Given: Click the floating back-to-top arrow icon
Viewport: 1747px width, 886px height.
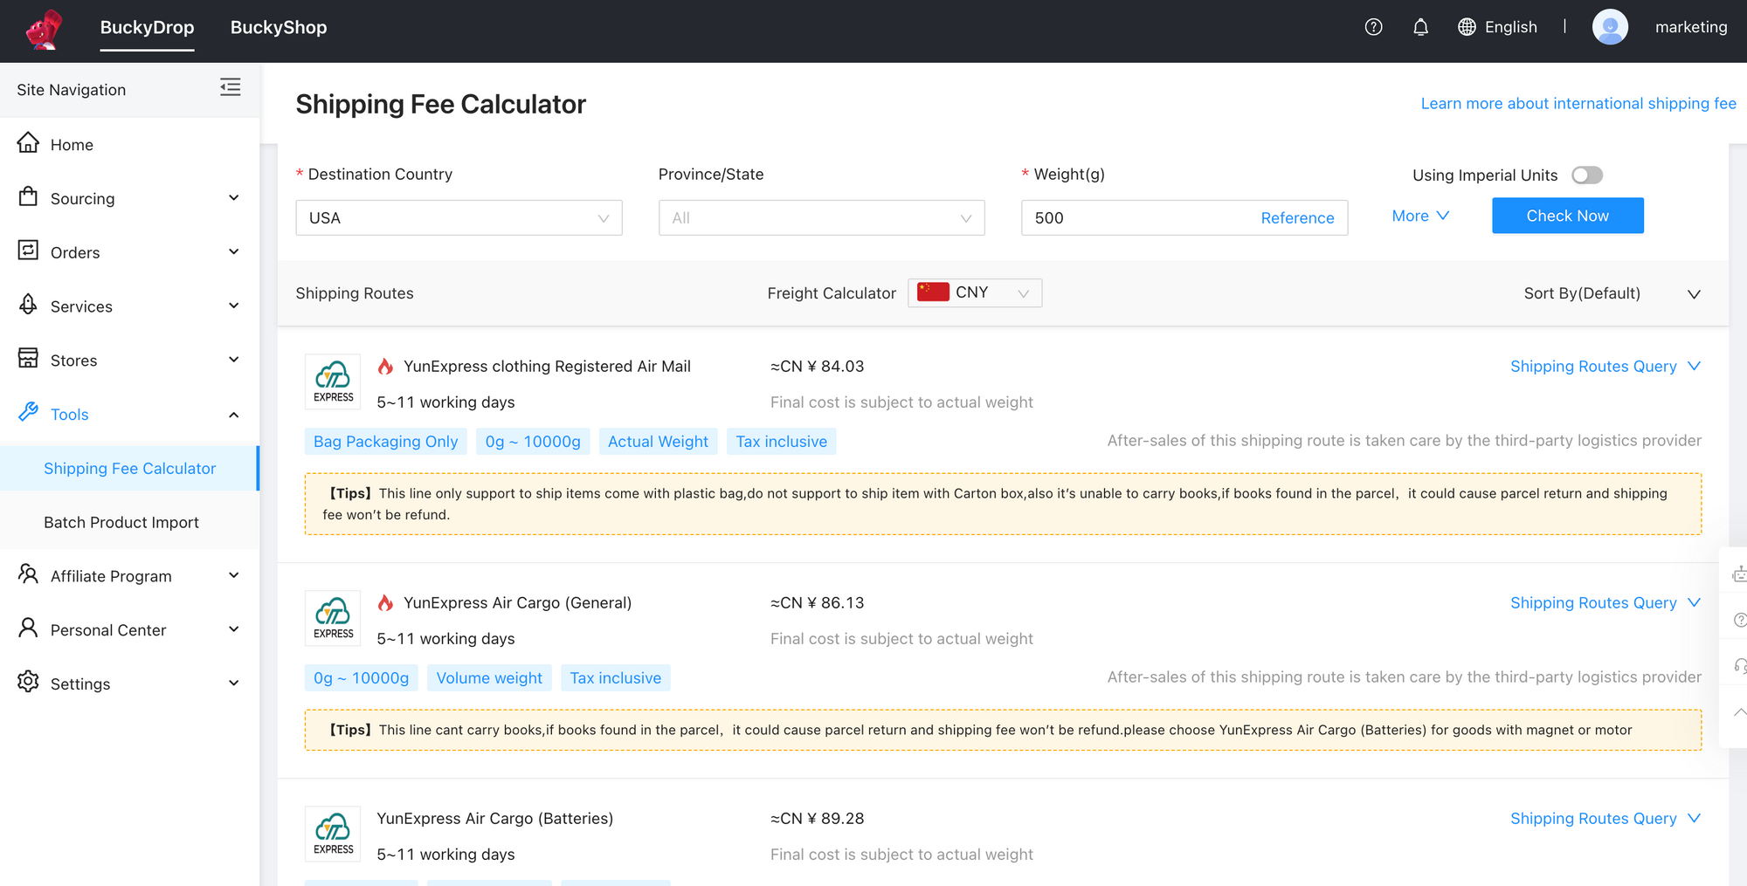Looking at the screenshot, I should (x=1739, y=712).
